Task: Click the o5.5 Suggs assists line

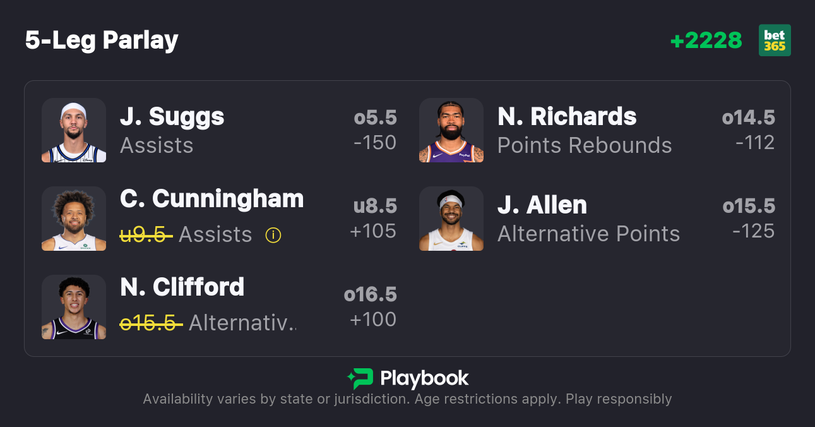Action: pos(375,117)
